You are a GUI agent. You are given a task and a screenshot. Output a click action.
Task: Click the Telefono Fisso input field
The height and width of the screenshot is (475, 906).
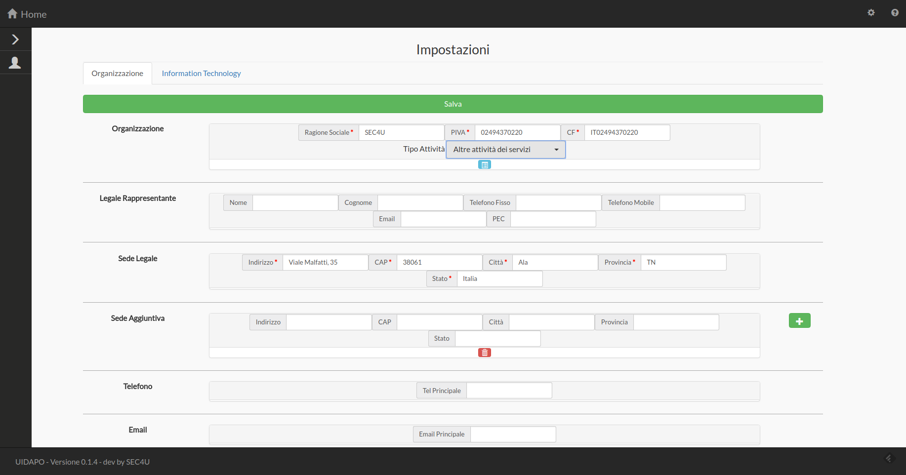559,203
